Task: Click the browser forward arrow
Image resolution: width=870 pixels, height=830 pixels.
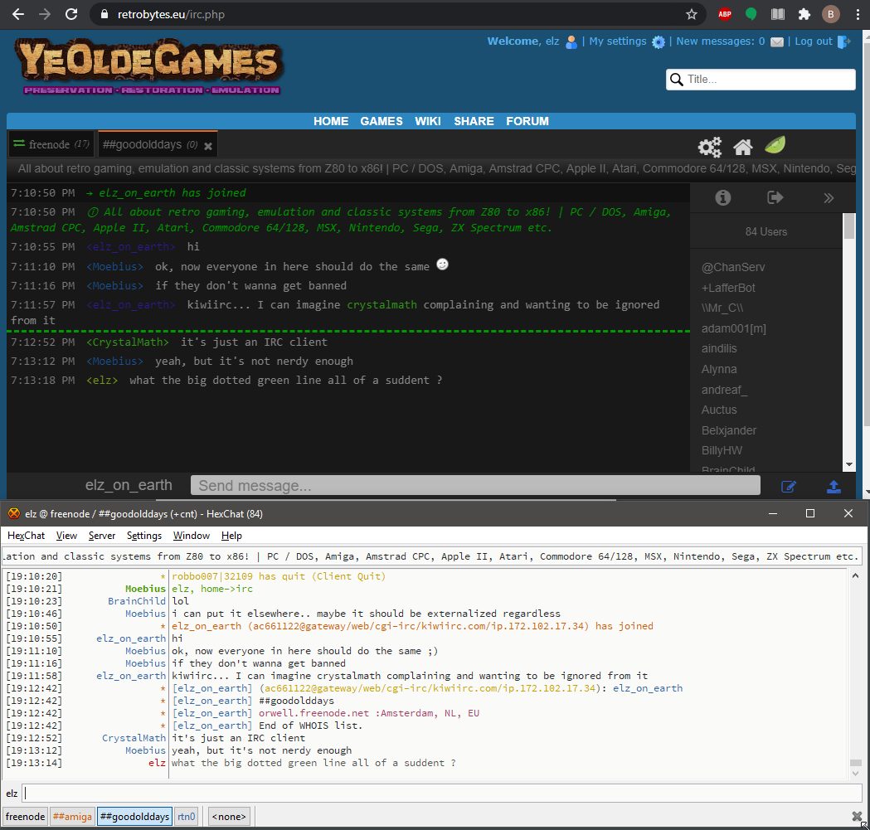Action: pos(45,14)
